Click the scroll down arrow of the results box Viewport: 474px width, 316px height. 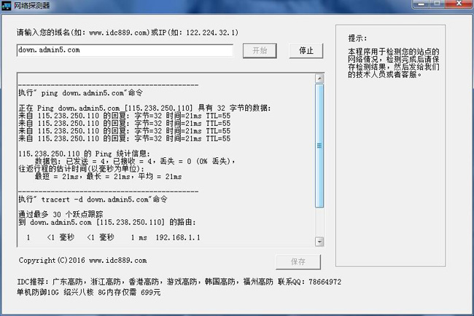pos(319,242)
